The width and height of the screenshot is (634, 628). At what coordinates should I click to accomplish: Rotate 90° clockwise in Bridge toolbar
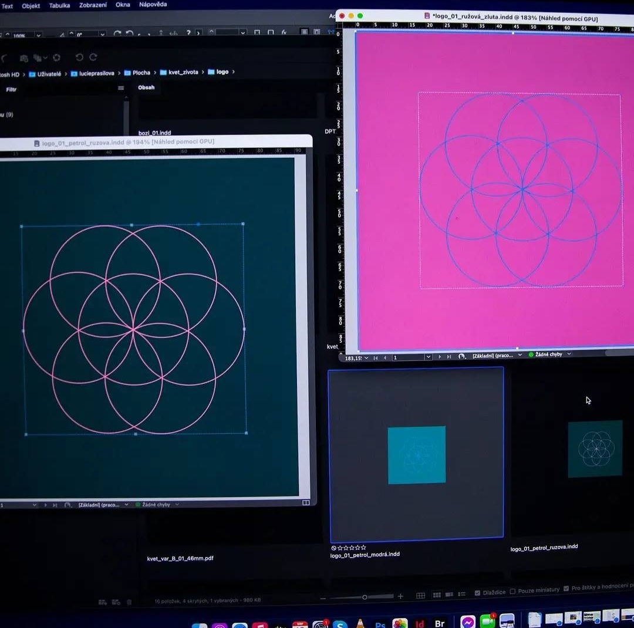[x=93, y=57]
